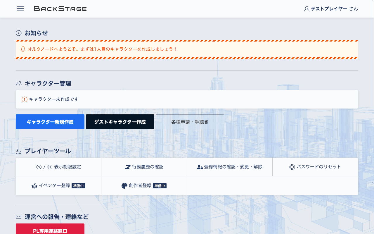Click the notification bell icon
Screen dimensions: 374x234
pyautogui.click(x=23, y=49)
